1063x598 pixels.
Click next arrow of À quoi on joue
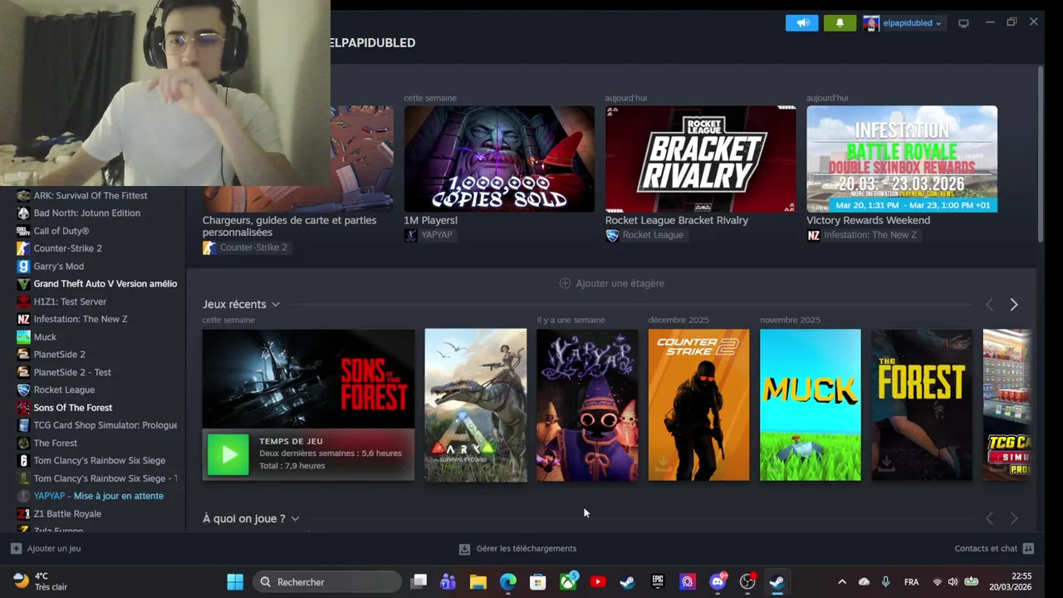tap(1013, 518)
